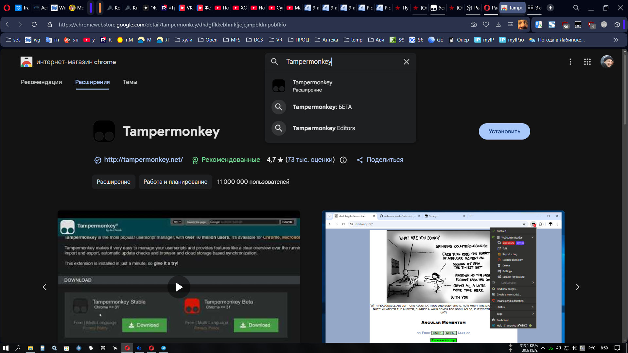The image size is (628, 353).
Task: Clear the store search field
Action: pyautogui.click(x=407, y=62)
